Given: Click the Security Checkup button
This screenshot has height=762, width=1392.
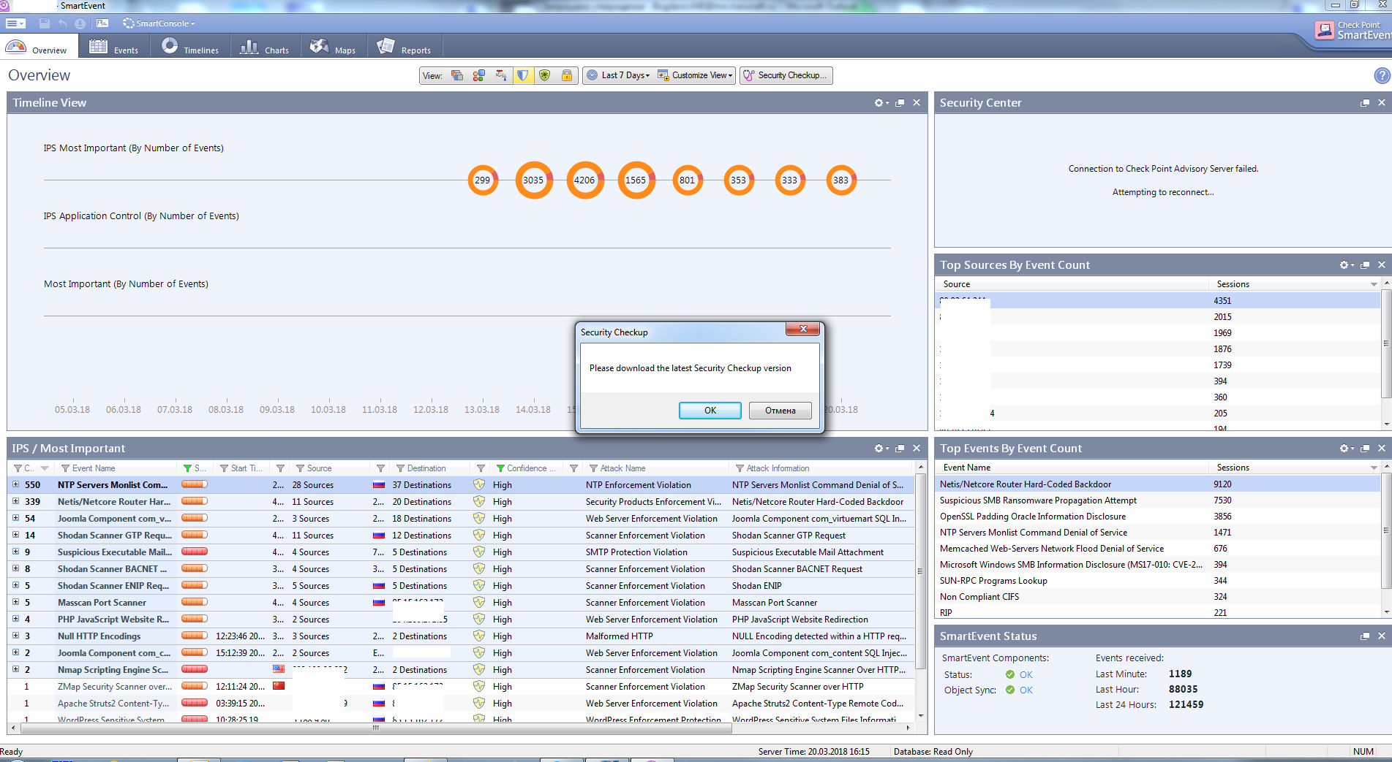Looking at the screenshot, I should coord(786,75).
